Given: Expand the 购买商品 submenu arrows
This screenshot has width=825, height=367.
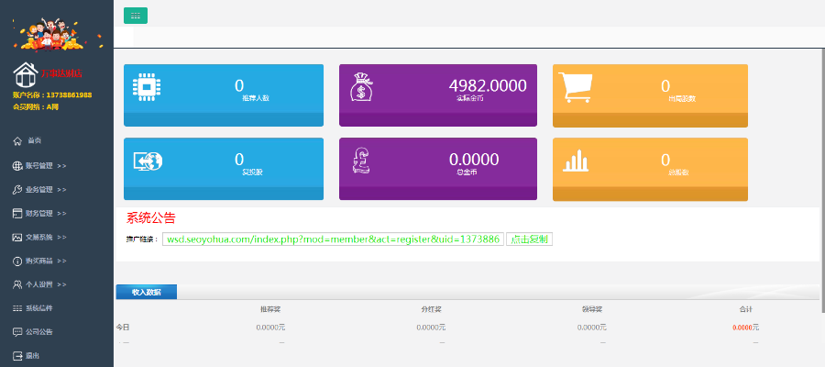Looking at the screenshot, I should pos(61,261).
